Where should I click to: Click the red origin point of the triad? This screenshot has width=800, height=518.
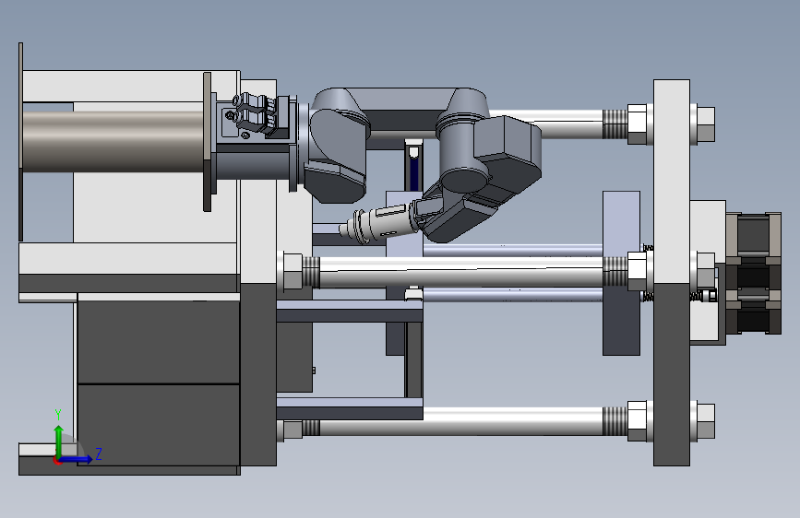coord(57,461)
